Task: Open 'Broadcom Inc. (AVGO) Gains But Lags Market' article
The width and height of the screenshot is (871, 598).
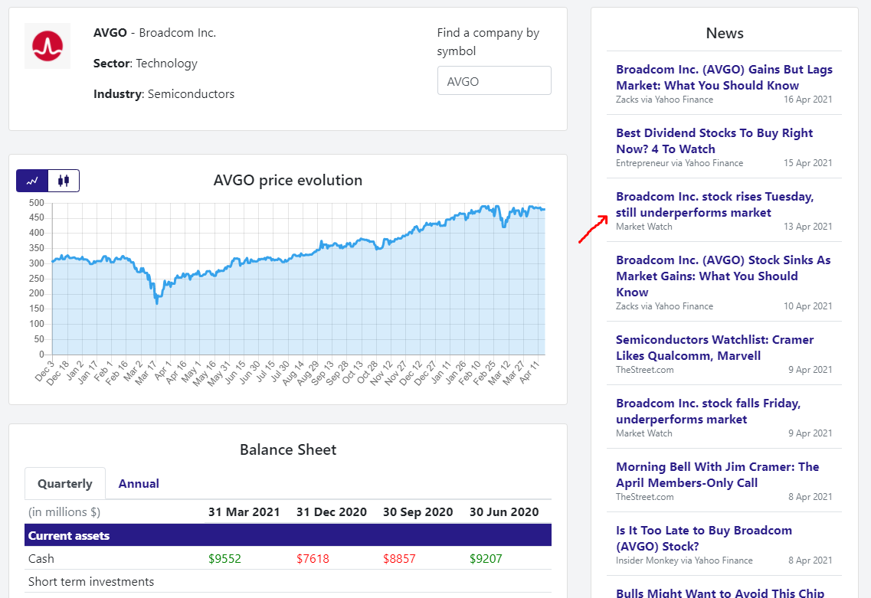Action: (724, 77)
